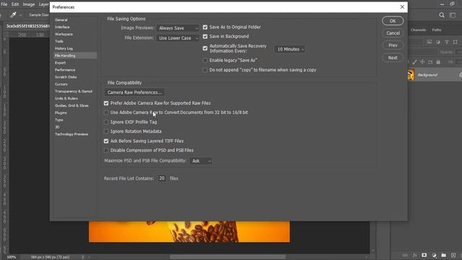Filter layers by type (T) icon
The height and width of the screenshot is (260, 462).
tap(447, 42)
